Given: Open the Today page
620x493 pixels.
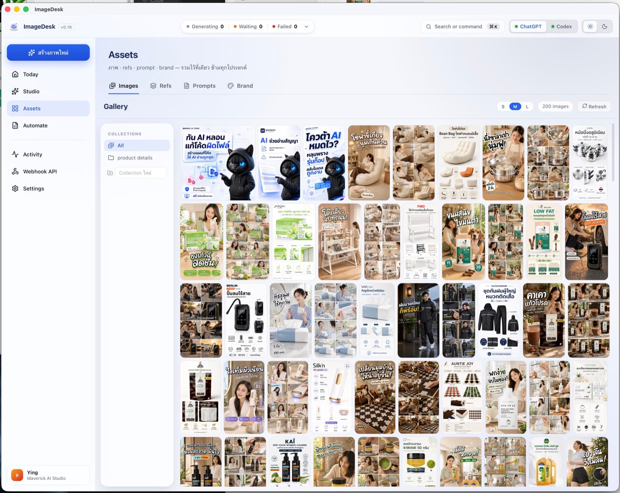Looking at the screenshot, I should pyautogui.click(x=48, y=74).
